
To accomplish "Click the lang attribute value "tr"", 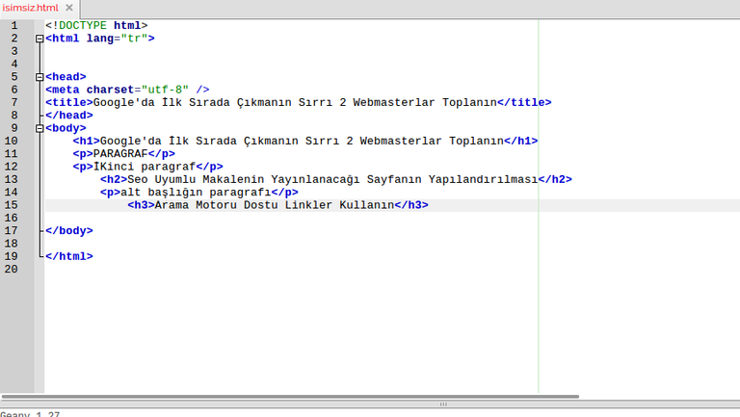I will click(134, 39).
